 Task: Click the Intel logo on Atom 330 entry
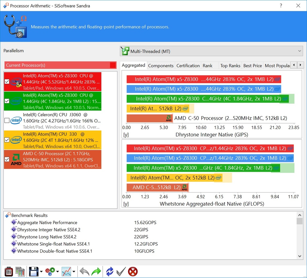tap(16, 140)
